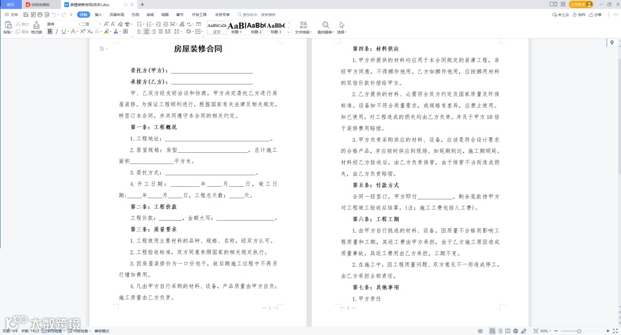Apply strikethrough text formatting

tap(73, 31)
